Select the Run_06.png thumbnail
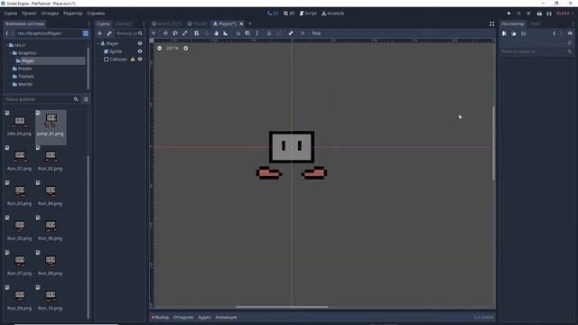The image size is (578, 325). (x=51, y=228)
